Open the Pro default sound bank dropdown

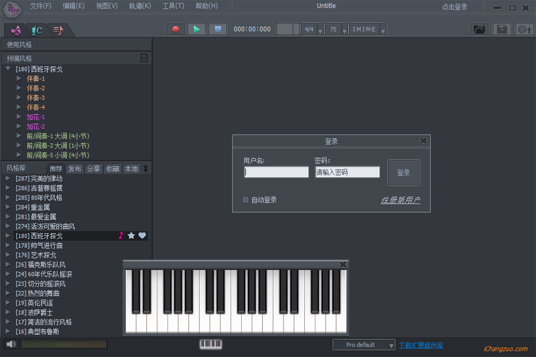364,345
